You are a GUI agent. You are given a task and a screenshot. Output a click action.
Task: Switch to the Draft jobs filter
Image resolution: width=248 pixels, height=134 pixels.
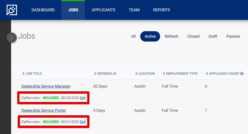click(x=213, y=36)
